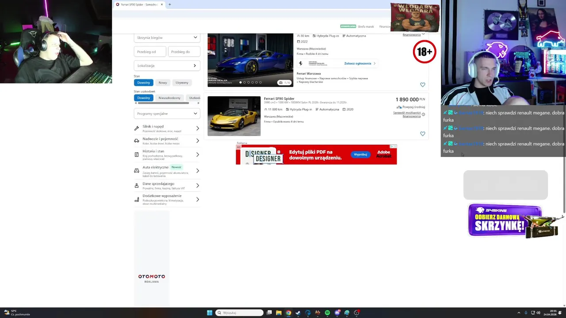Click the Wyszukaj taskbar search box
Viewport: 566px width, 318px height.
239,313
